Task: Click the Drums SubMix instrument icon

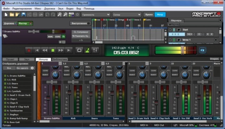Action: [5, 36]
